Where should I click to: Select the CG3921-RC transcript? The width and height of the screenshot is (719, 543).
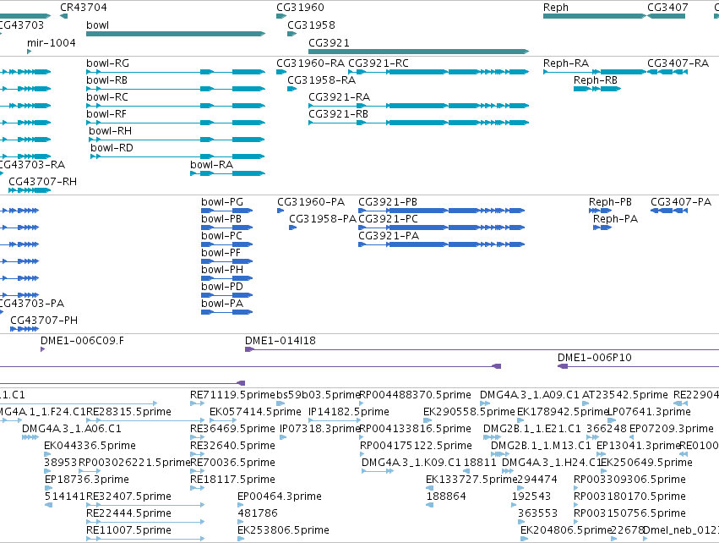(438, 72)
